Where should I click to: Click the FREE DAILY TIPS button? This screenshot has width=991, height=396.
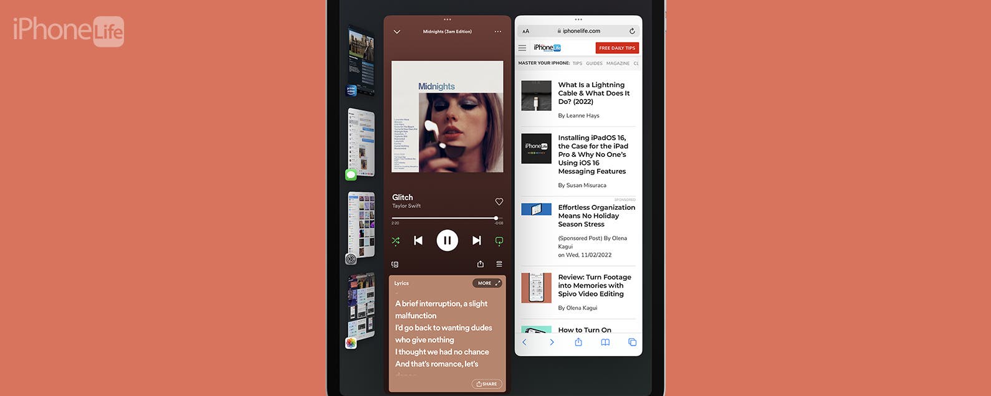pos(617,48)
